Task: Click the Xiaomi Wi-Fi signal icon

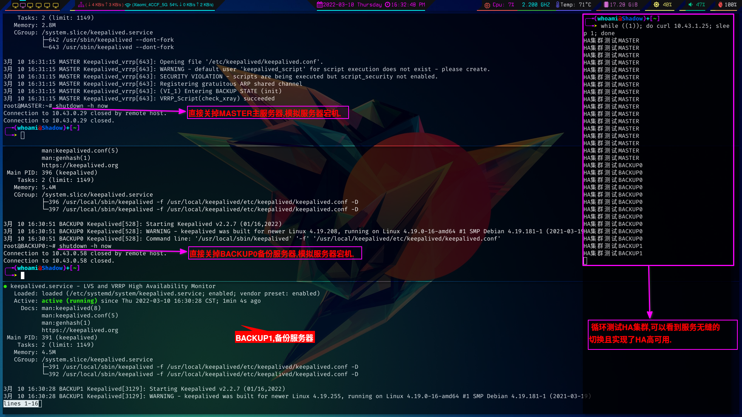Action: point(128,5)
